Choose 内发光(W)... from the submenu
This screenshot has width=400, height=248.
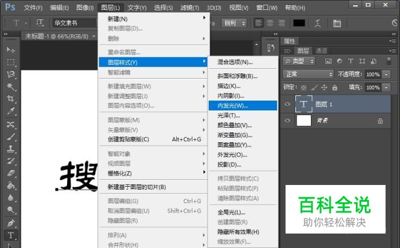click(232, 106)
